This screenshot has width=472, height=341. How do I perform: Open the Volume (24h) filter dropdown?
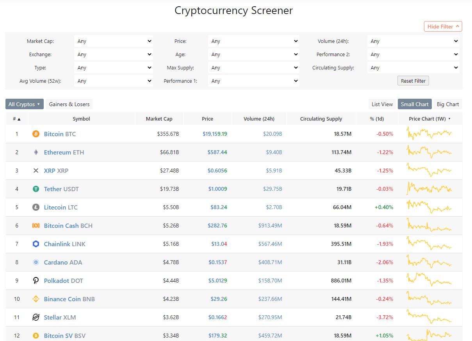(x=413, y=41)
